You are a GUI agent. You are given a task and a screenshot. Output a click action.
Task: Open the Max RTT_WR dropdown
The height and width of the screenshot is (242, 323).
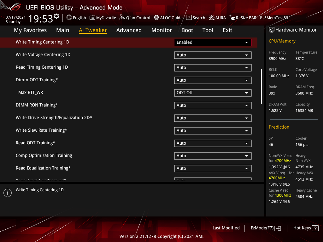click(213, 93)
